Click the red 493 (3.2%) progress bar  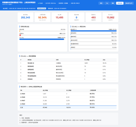coord(42,35)
